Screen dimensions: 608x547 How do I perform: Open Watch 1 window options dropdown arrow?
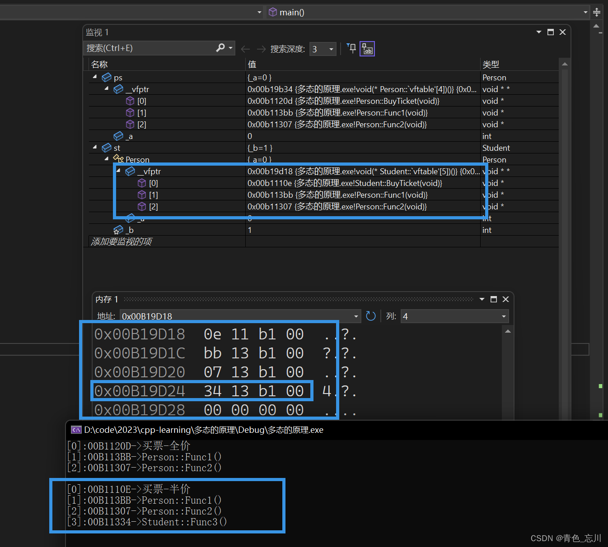(x=539, y=32)
